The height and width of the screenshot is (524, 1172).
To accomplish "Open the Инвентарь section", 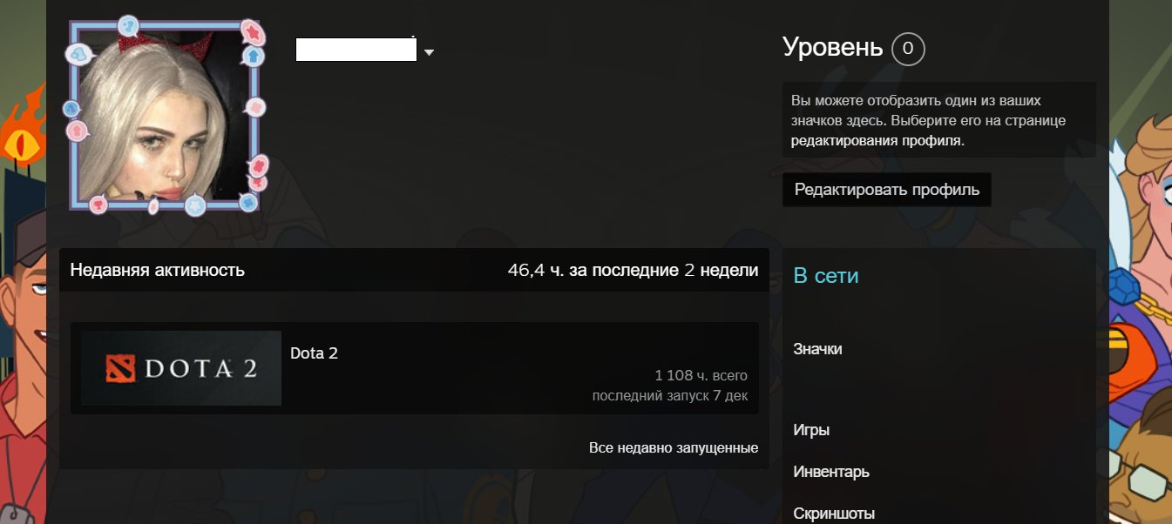I will 830,472.
